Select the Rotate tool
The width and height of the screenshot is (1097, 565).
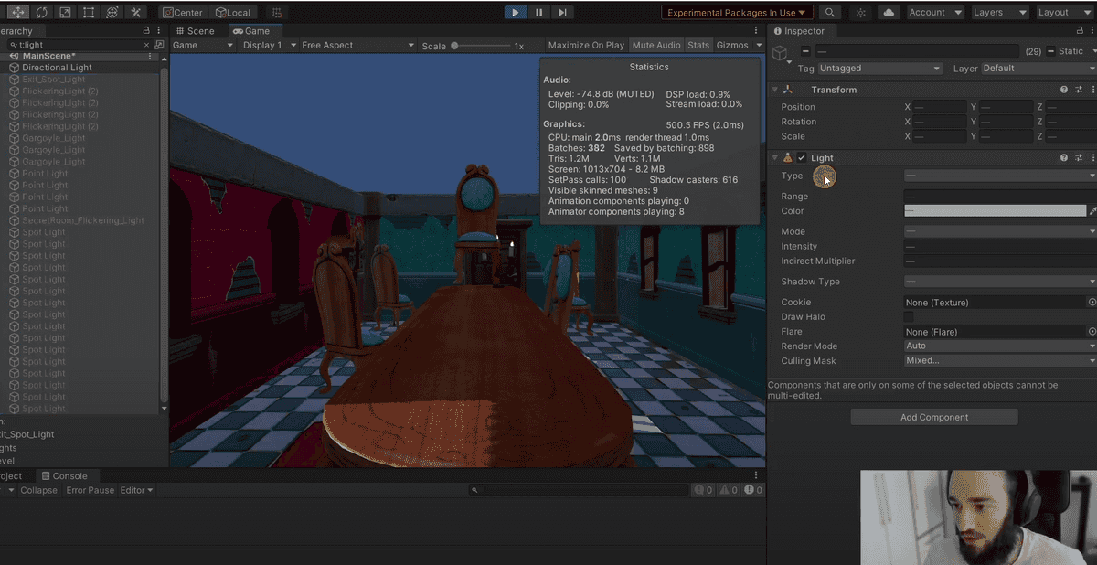[42, 13]
